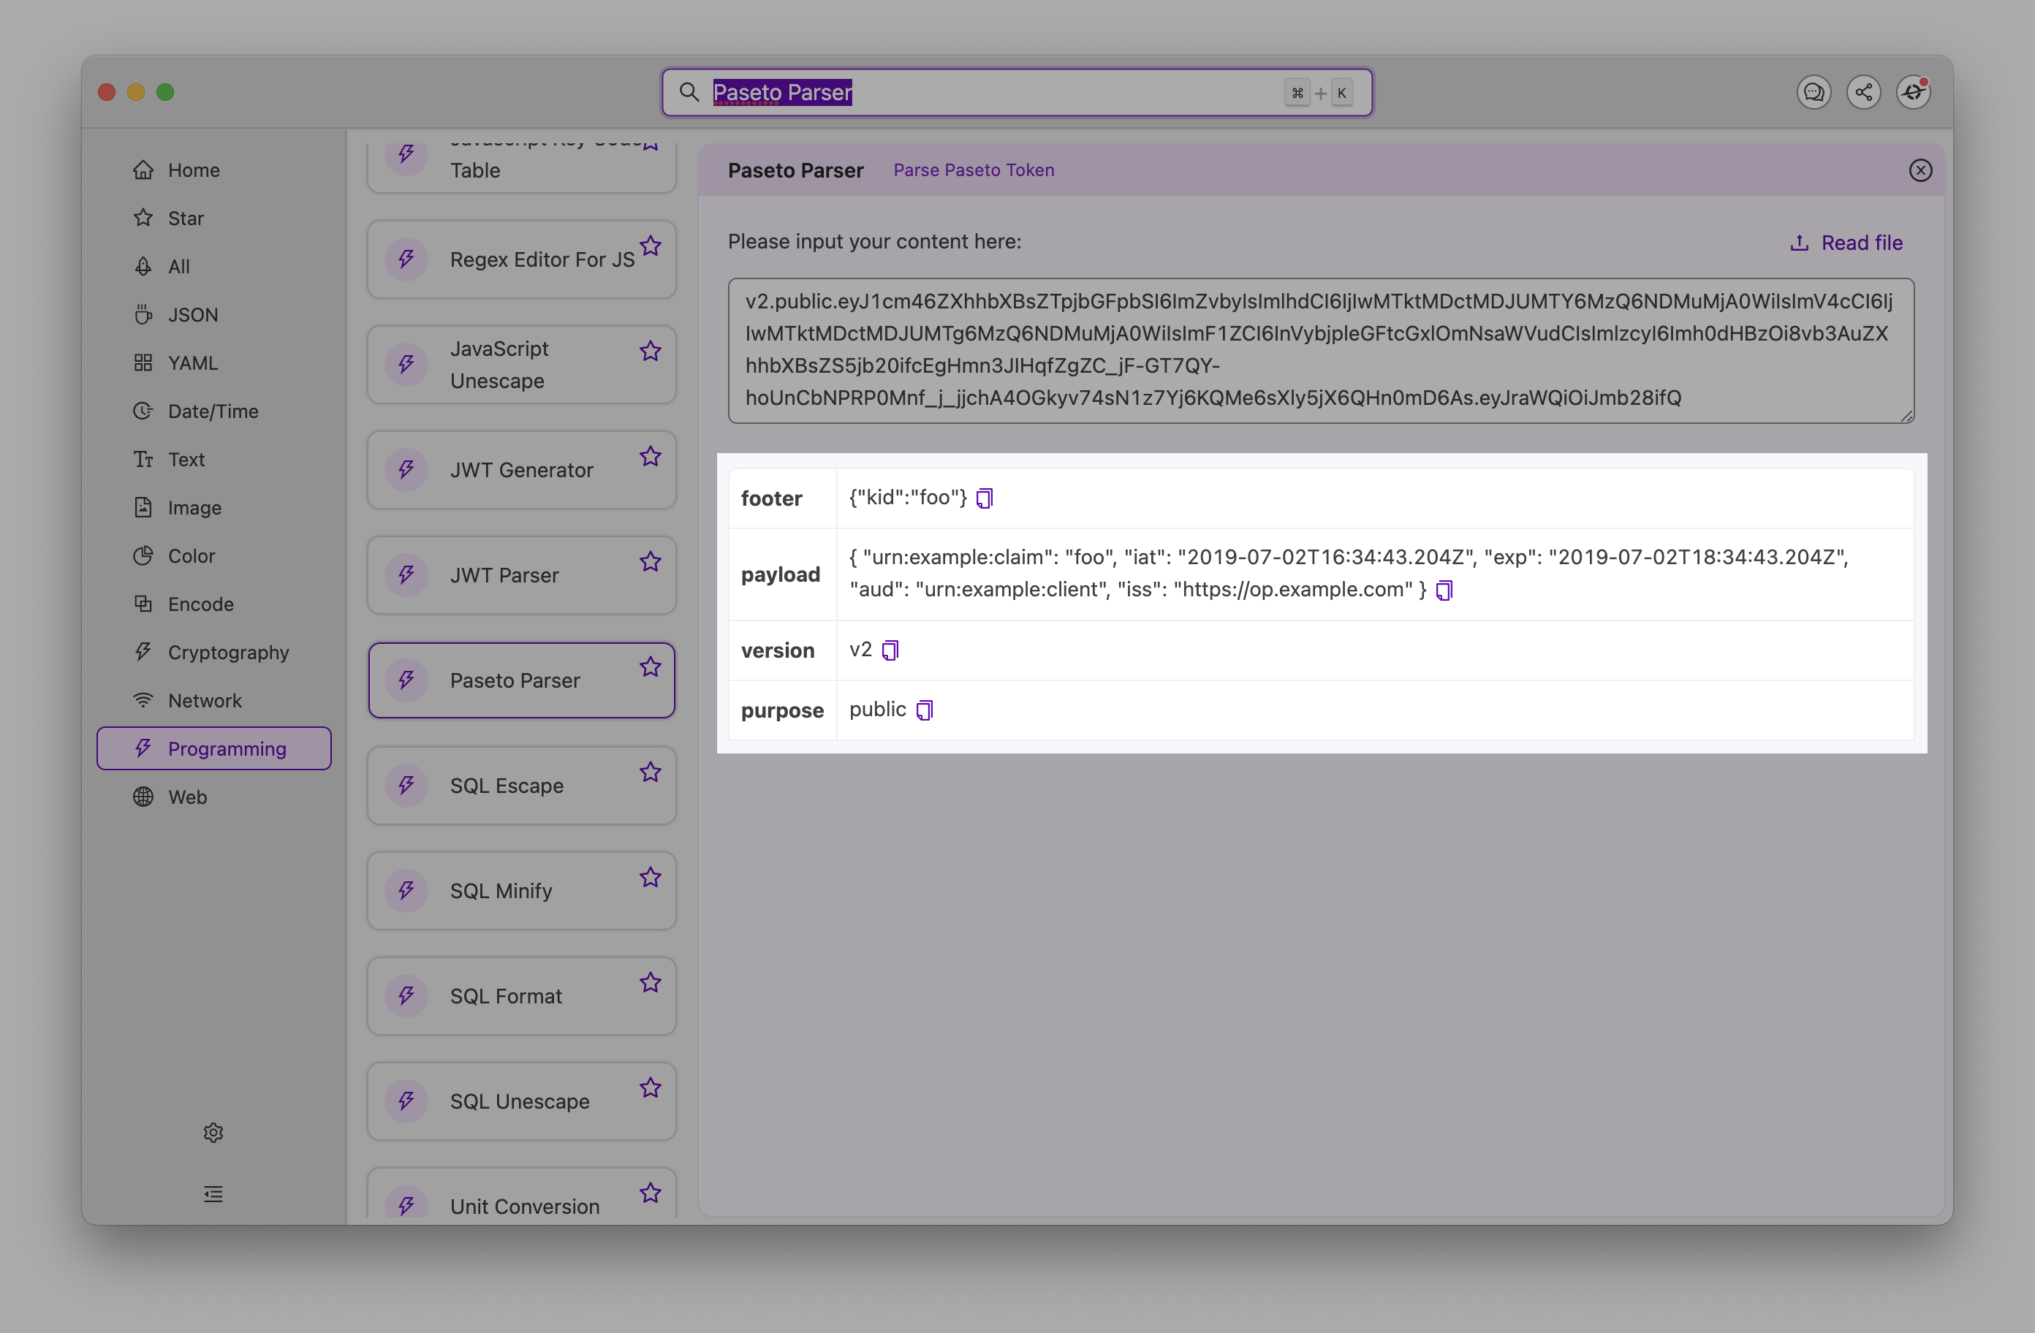This screenshot has width=2035, height=1333.
Task: Open the Color category
Action: pyautogui.click(x=213, y=555)
